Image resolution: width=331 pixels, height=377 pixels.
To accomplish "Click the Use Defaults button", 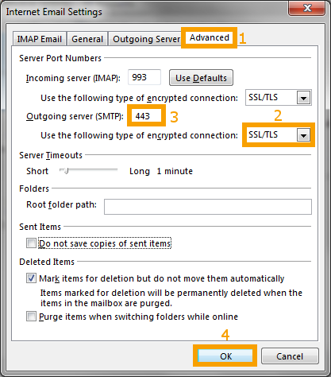I will [x=201, y=78].
